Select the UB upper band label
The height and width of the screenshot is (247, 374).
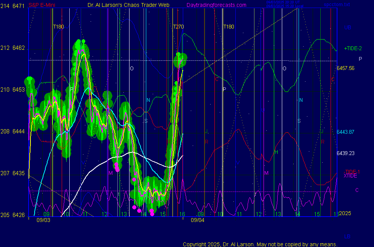[347, 27]
